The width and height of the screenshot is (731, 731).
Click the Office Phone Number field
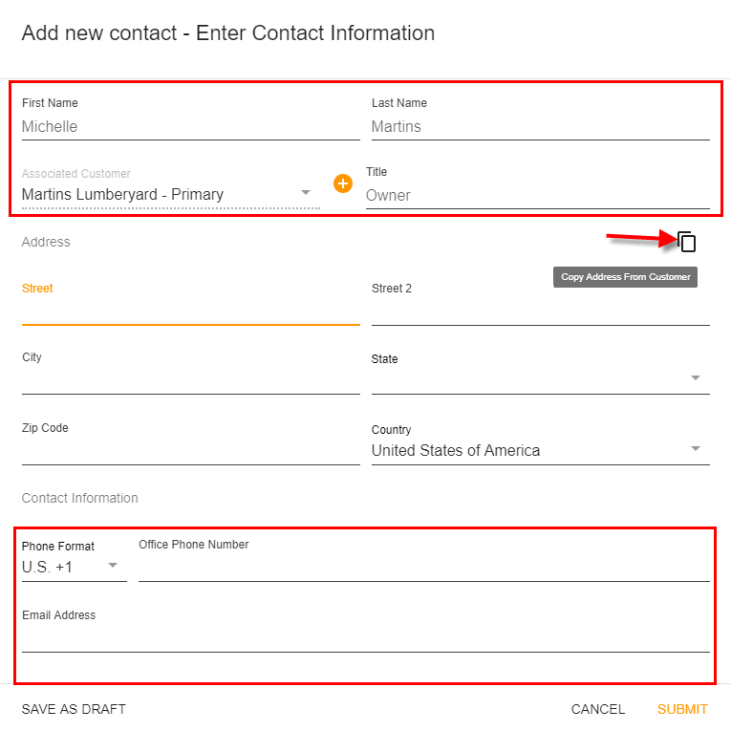(x=423, y=567)
